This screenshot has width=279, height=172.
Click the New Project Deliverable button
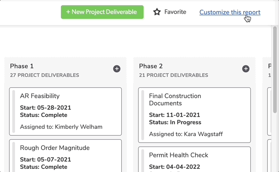(x=102, y=12)
